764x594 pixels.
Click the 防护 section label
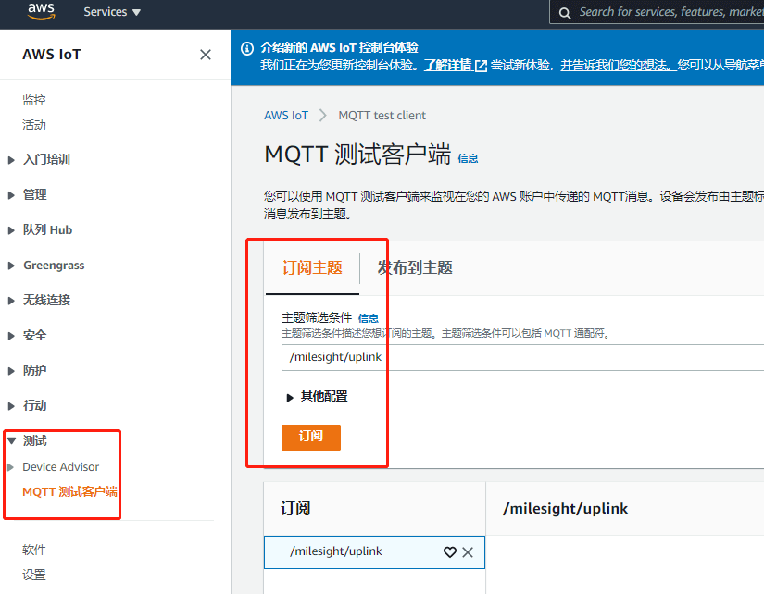pyautogui.click(x=34, y=370)
